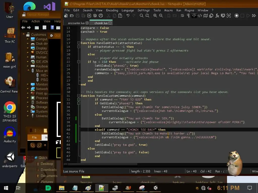
Task: Print the current document
Action: point(101,16)
